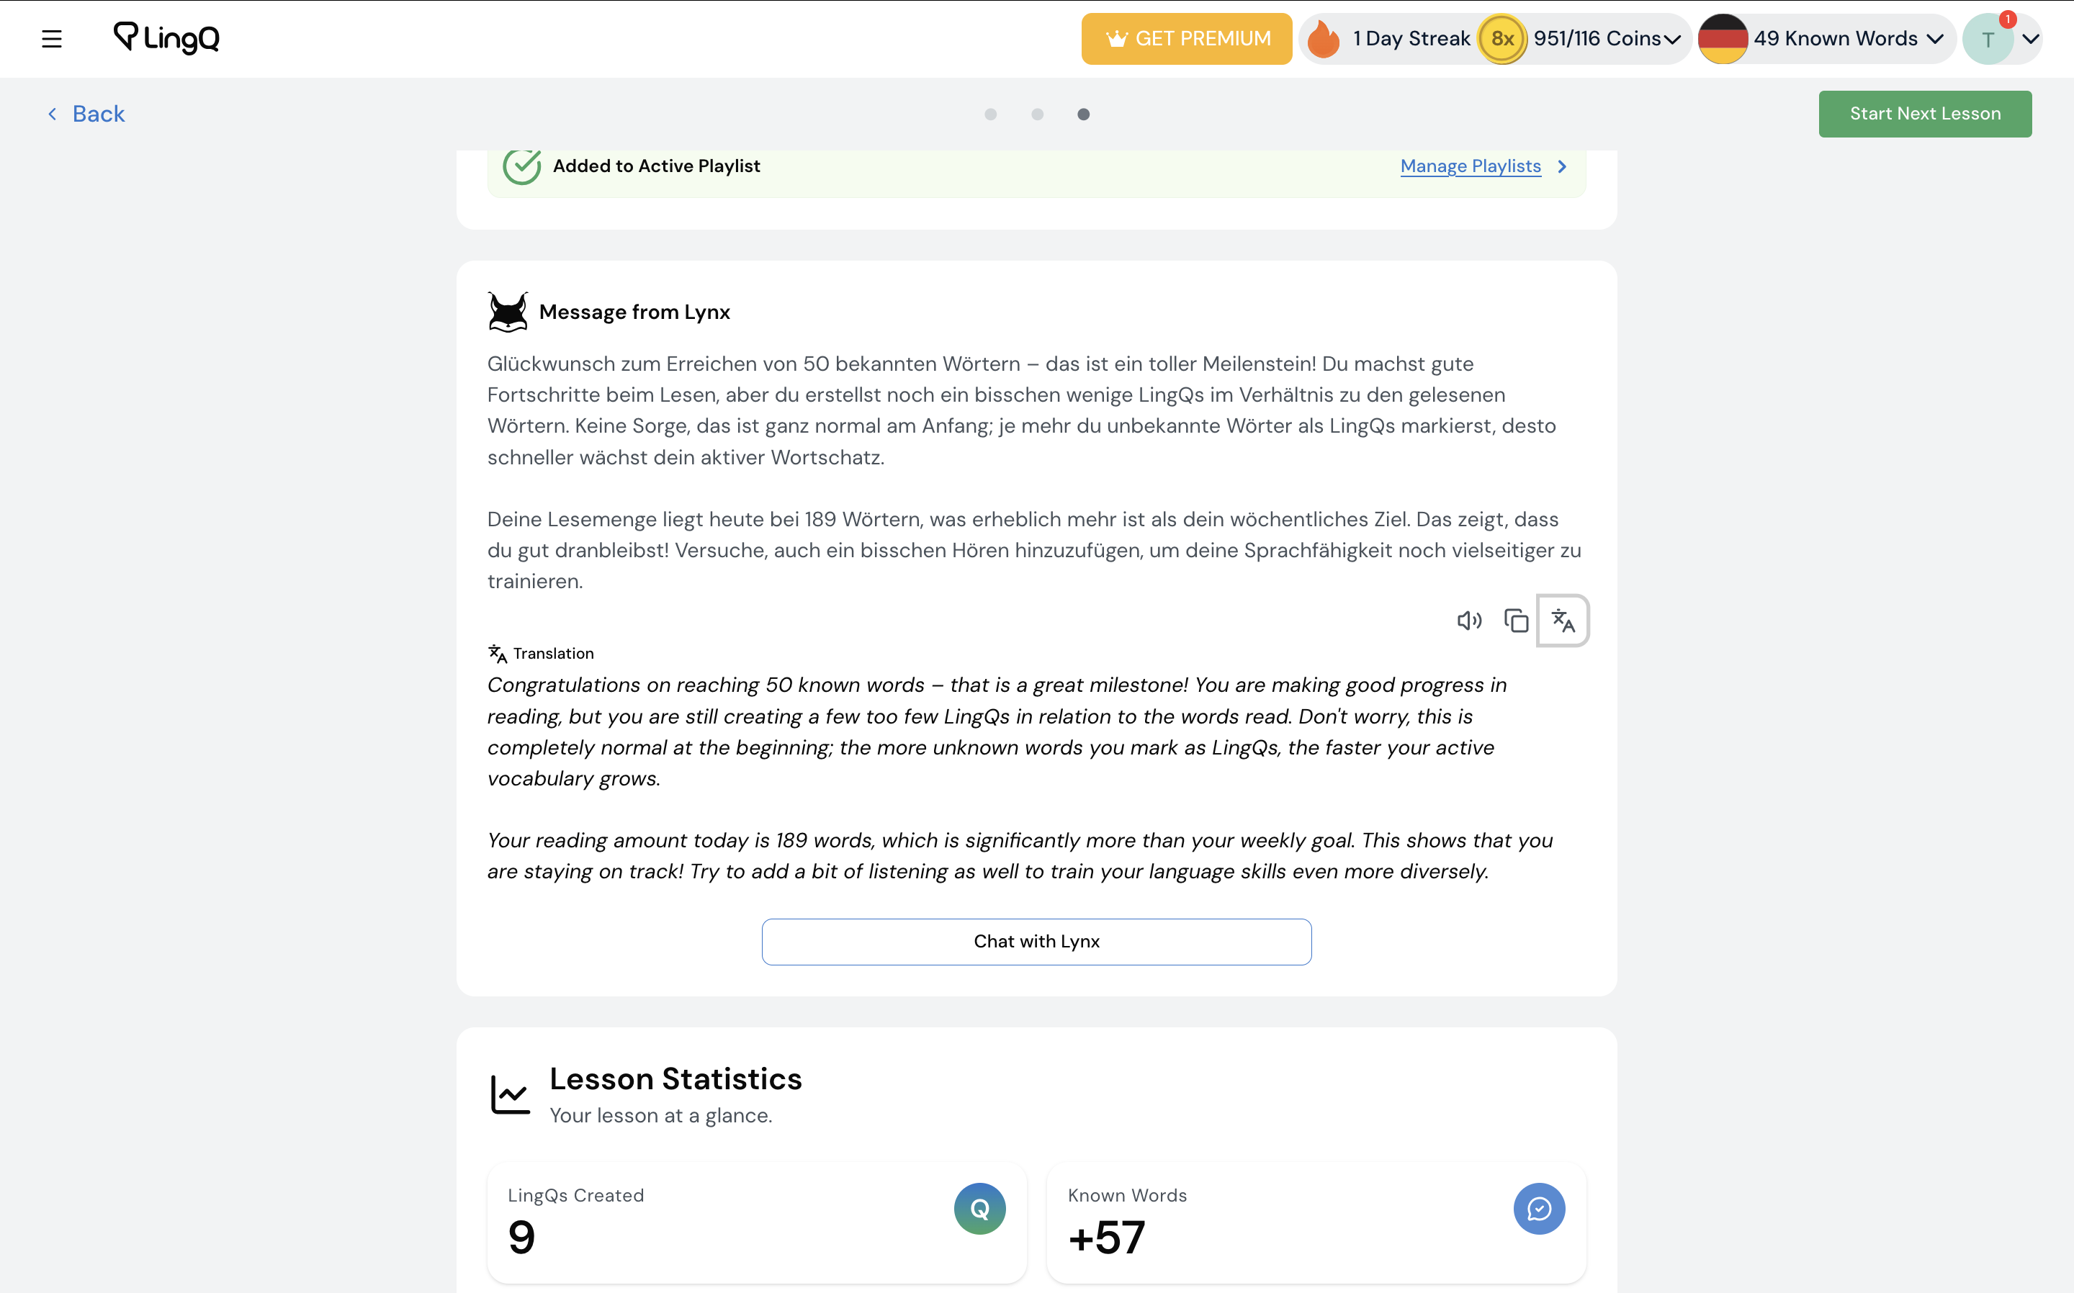Copy the Lynx message text
The height and width of the screenshot is (1293, 2074).
(x=1515, y=621)
